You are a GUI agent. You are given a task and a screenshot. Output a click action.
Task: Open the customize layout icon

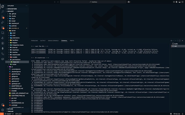[x=174, y=2]
